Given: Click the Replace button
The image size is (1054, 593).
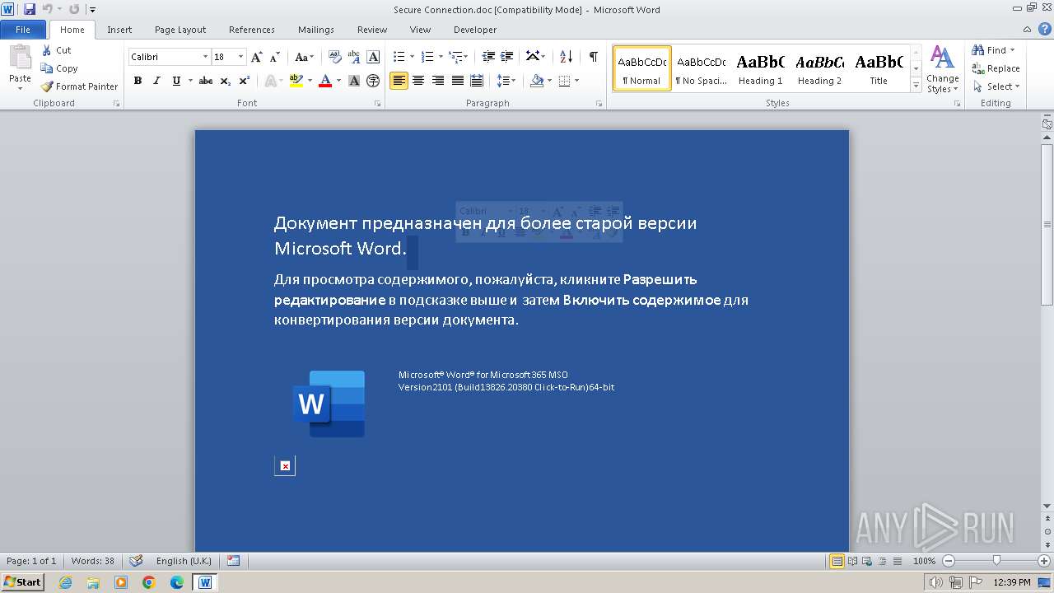Looking at the screenshot, I should point(996,68).
